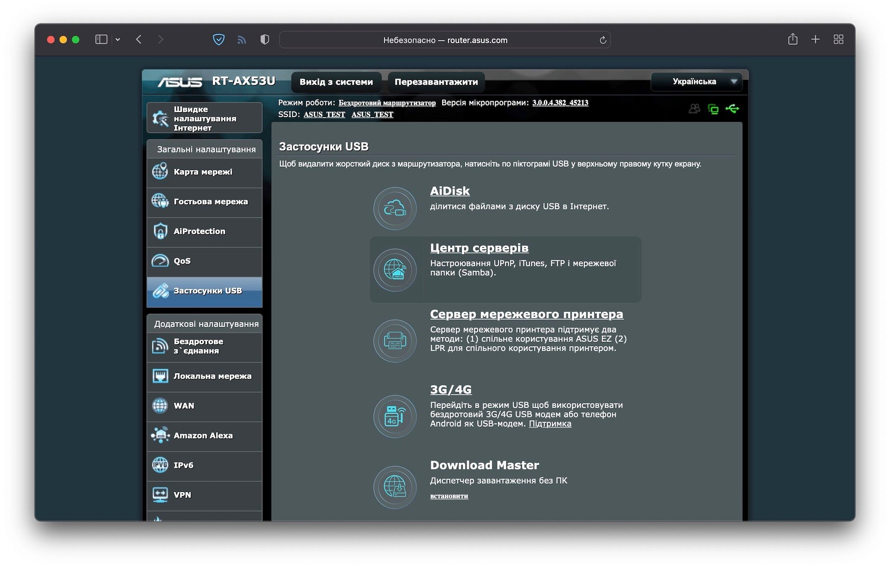The width and height of the screenshot is (890, 567).
Task: Click Вихід з системи button
Action: pos(336,82)
